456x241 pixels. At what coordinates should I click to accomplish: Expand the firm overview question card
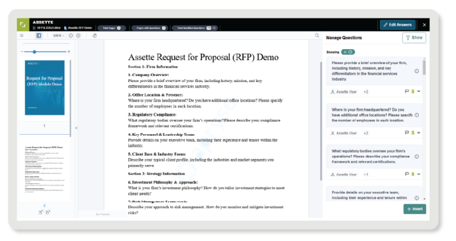click(x=419, y=91)
